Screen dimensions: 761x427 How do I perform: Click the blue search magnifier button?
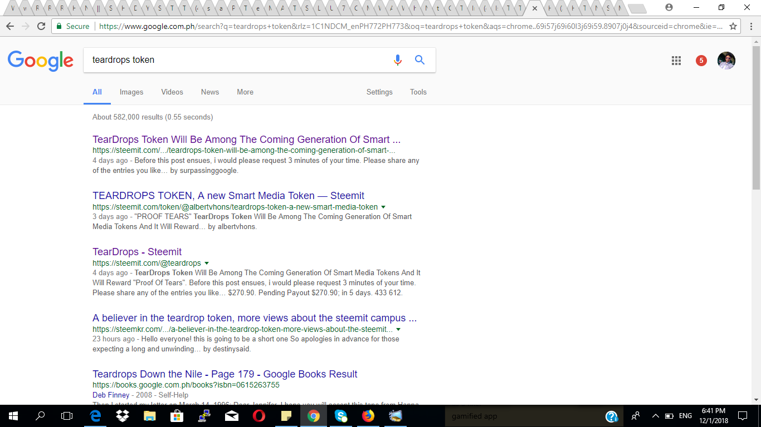pyautogui.click(x=420, y=60)
